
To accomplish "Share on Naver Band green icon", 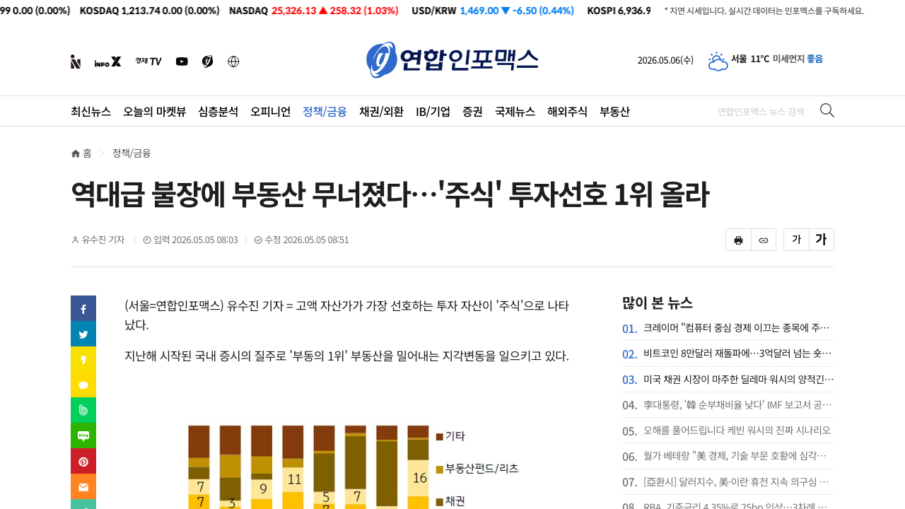I will [x=83, y=410].
